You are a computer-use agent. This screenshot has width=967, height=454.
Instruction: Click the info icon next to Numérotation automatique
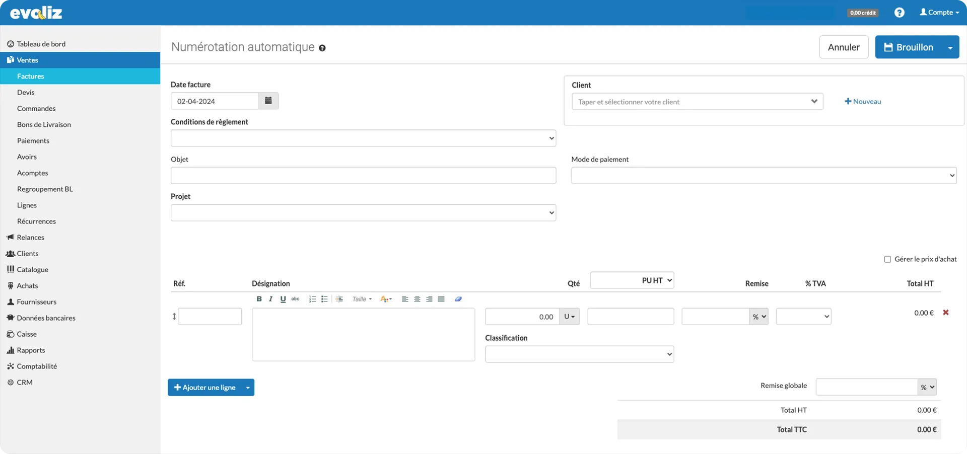pyautogui.click(x=322, y=48)
